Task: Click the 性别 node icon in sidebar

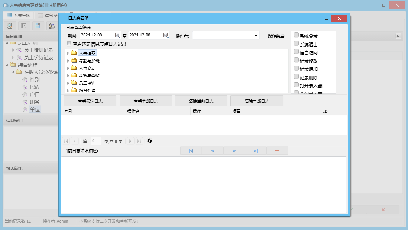Action: click(x=25, y=80)
